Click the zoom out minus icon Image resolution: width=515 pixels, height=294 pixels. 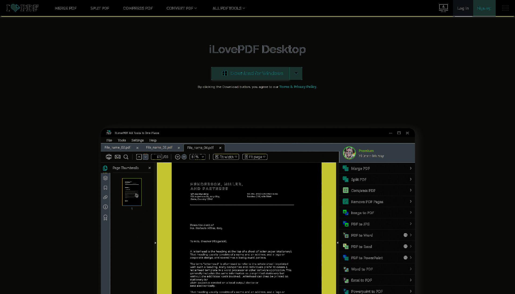[184, 157]
